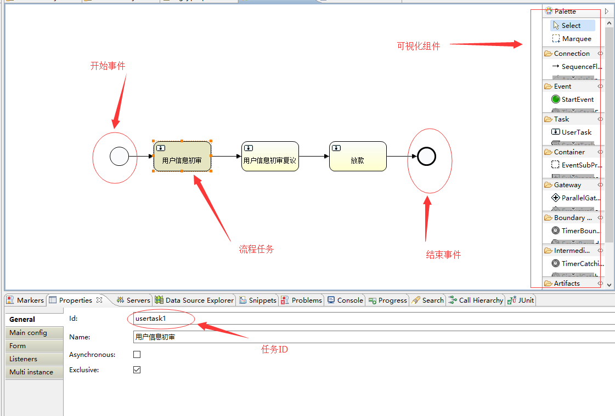This screenshot has height=416, width=615.
Task: Open the Problems view tab
Action: (302, 300)
